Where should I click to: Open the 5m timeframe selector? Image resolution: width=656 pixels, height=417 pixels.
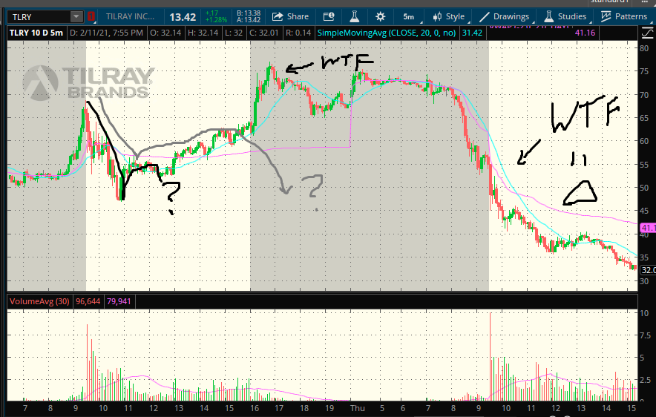tap(408, 17)
